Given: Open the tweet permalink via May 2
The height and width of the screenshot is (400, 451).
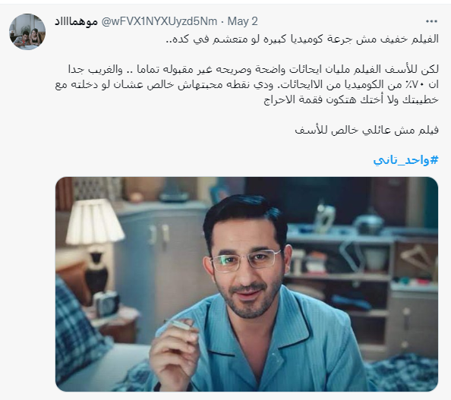Looking at the screenshot, I should [242, 21].
